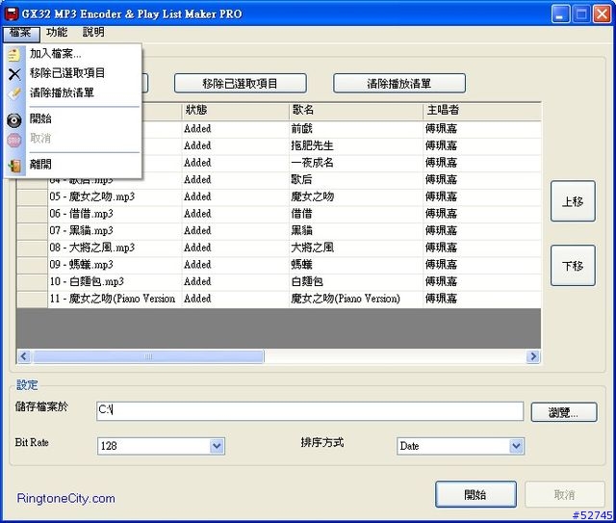Image resolution: width=616 pixels, height=523 pixels.
Task: Expand the Bit Rate 128 dropdown
Action: click(x=217, y=446)
